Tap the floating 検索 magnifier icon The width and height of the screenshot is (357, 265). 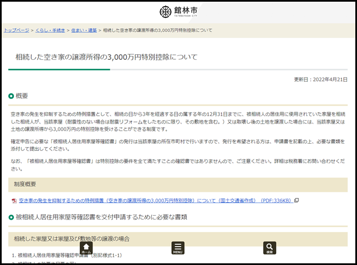[269, 248]
